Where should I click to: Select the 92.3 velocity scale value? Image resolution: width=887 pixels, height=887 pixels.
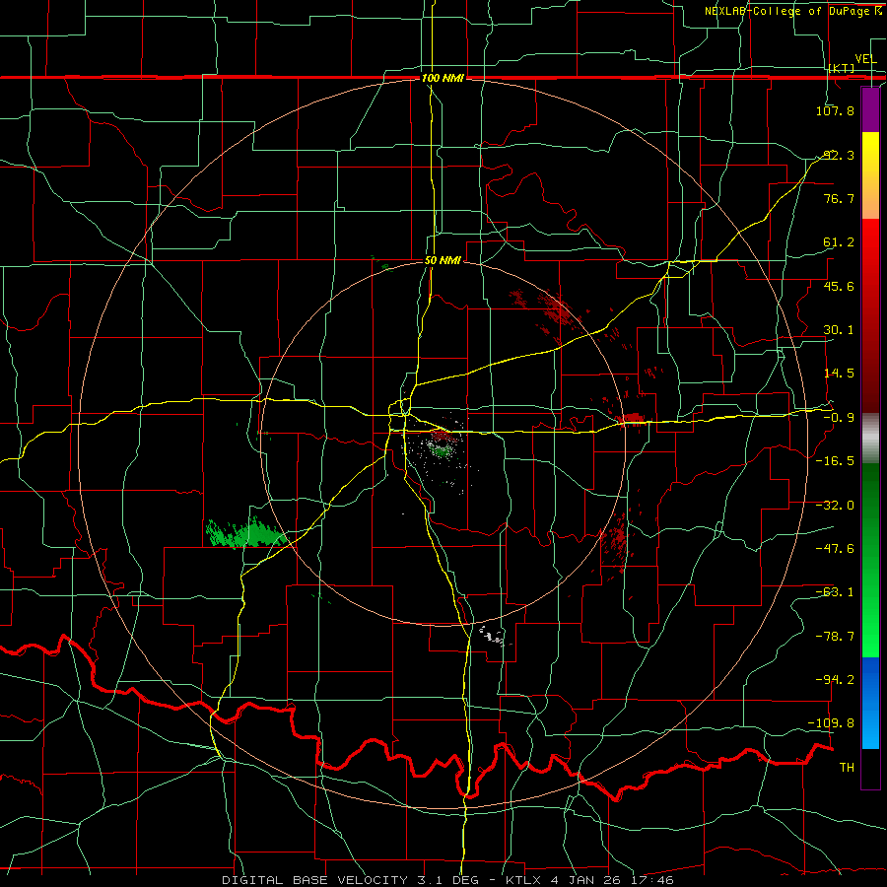839,155
